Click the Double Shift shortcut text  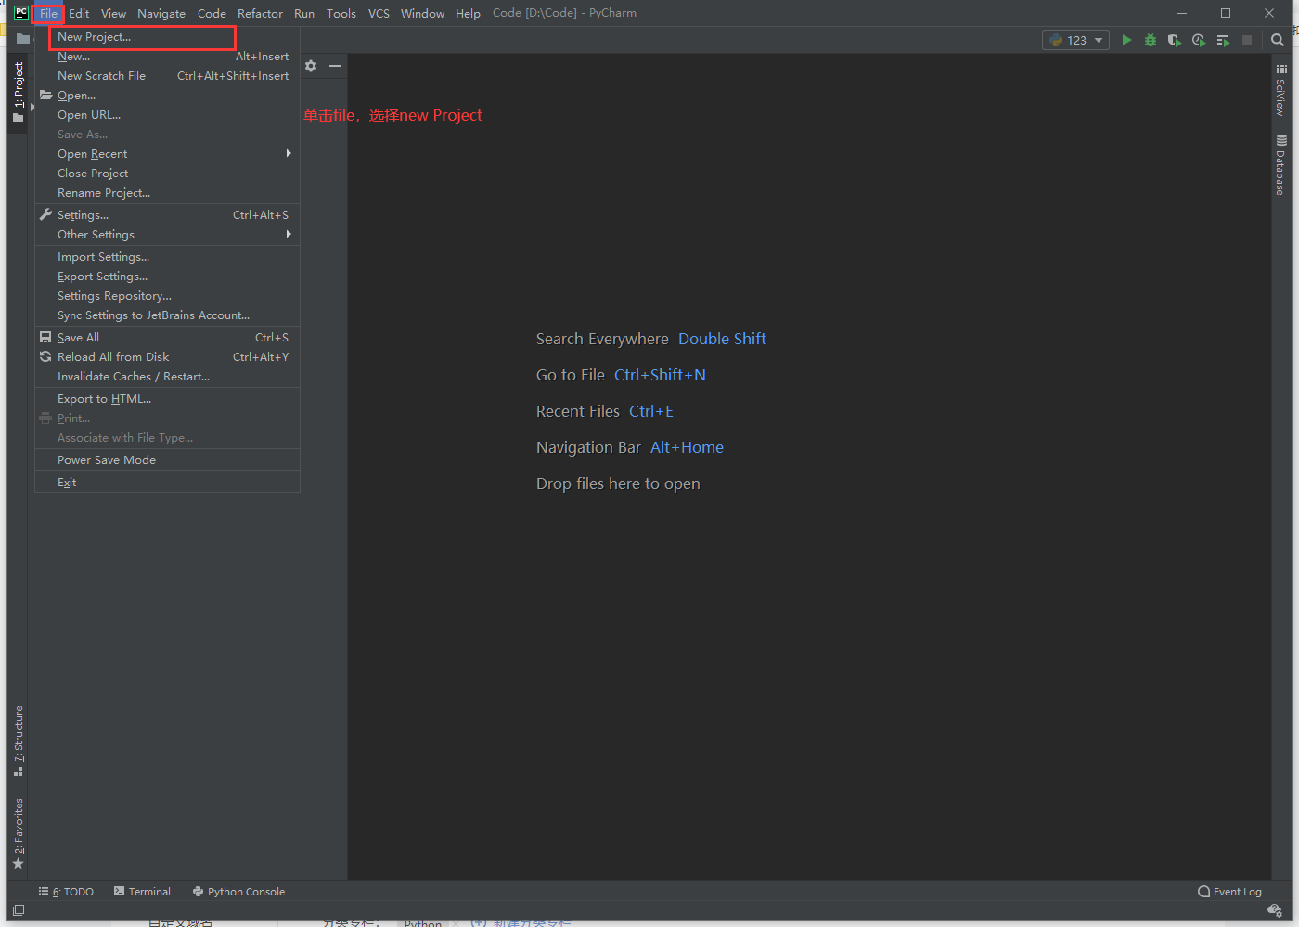point(722,339)
